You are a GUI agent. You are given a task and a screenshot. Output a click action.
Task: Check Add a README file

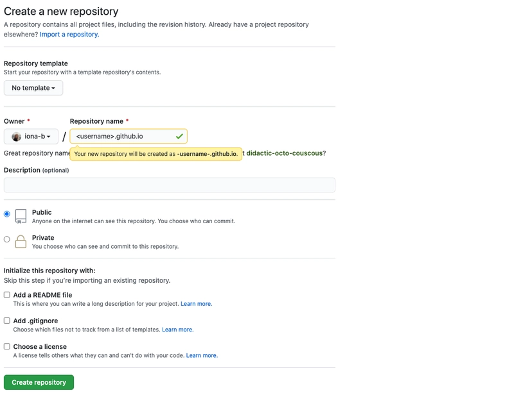(7, 295)
